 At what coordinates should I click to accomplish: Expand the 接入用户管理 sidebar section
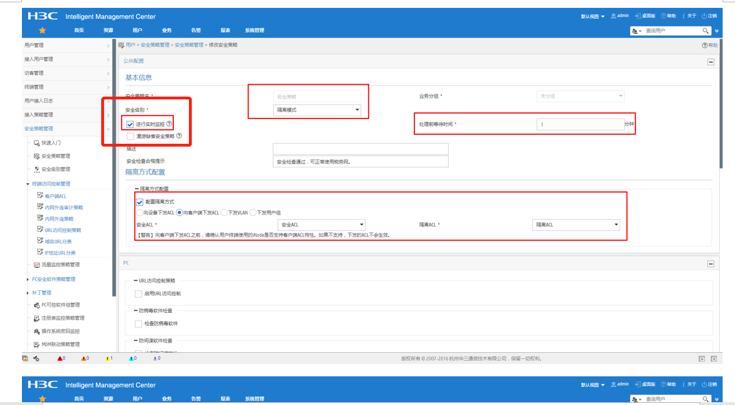67,59
